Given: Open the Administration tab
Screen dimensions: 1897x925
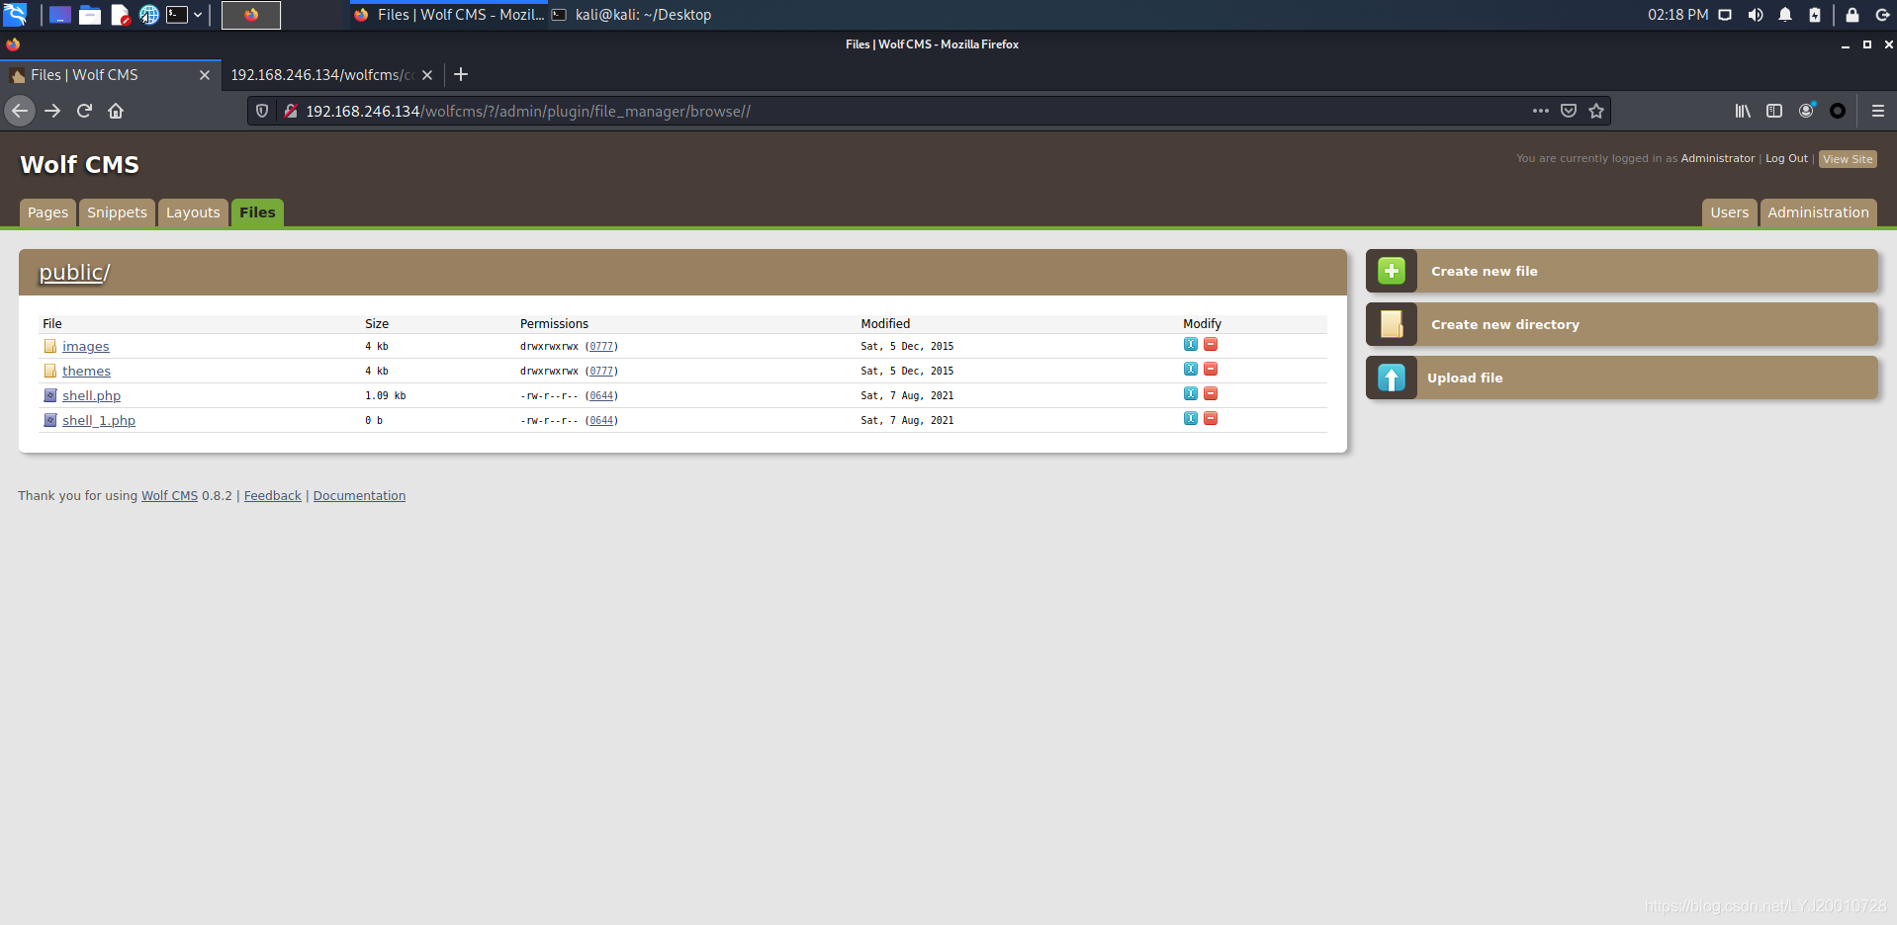Looking at the screenshot, I should click(x=1818, y=212).
